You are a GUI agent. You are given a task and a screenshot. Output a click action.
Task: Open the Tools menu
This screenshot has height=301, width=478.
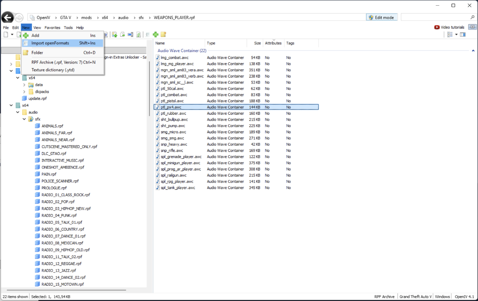point(68,28)
